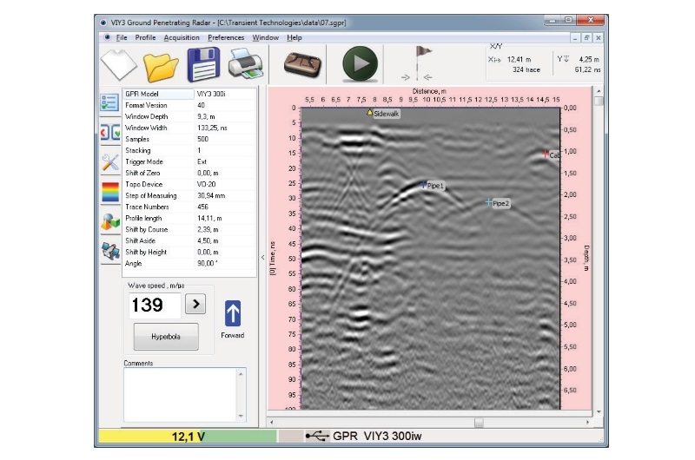
Task: Click the Topo Device value VO-20
Action: (207, 184)
